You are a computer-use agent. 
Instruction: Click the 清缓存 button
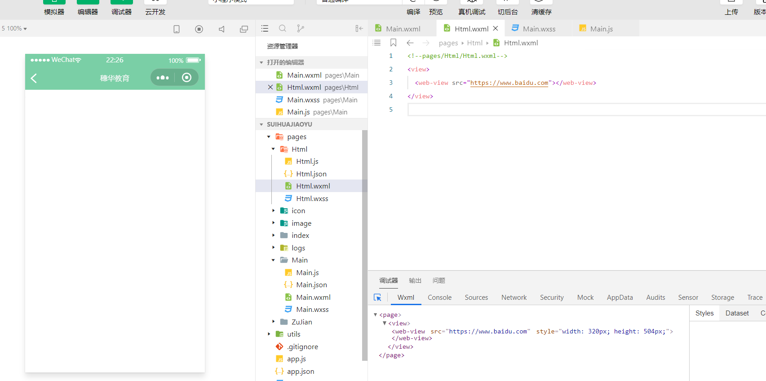[541, 8]
